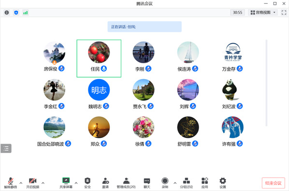Select 国合处邵晓波's lake avatar

tap(54, 127)
